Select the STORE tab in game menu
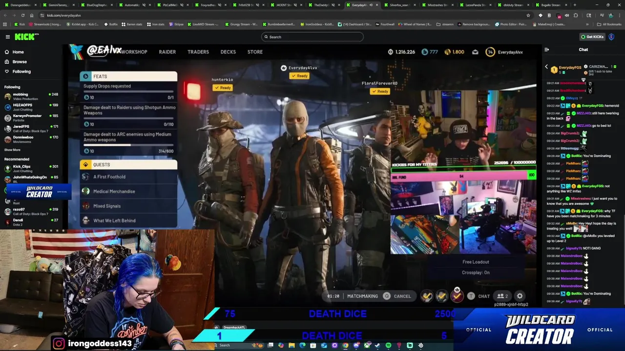This screenshot has height=351, width=625. 255,52
